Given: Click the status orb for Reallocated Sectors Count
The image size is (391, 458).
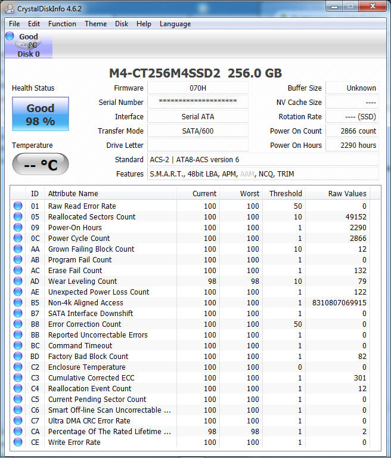Looking at the screenshot, I should [18, 216].
